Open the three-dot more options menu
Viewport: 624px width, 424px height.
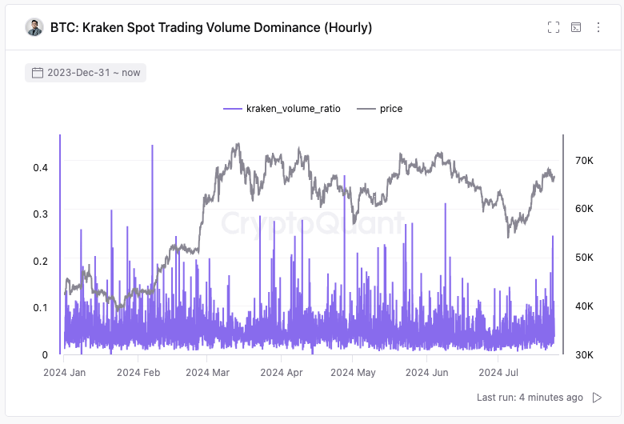(598, 27)
